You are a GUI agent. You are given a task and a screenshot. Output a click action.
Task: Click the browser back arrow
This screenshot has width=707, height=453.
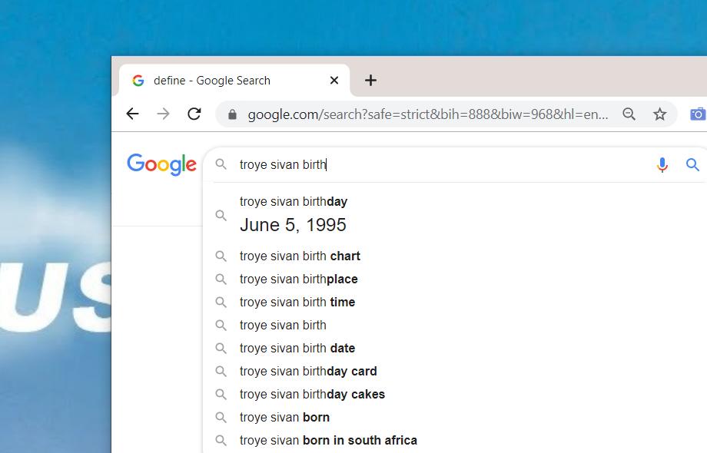[x=132, y=114]
